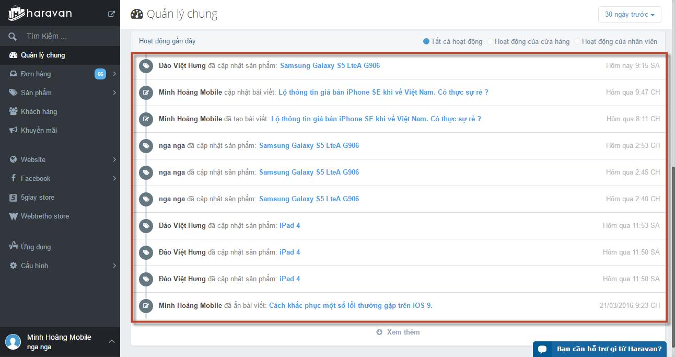Expand the Cấu hình submenu arrow
The height and width of the screenshot is (357, 675).
pos(114,266)
